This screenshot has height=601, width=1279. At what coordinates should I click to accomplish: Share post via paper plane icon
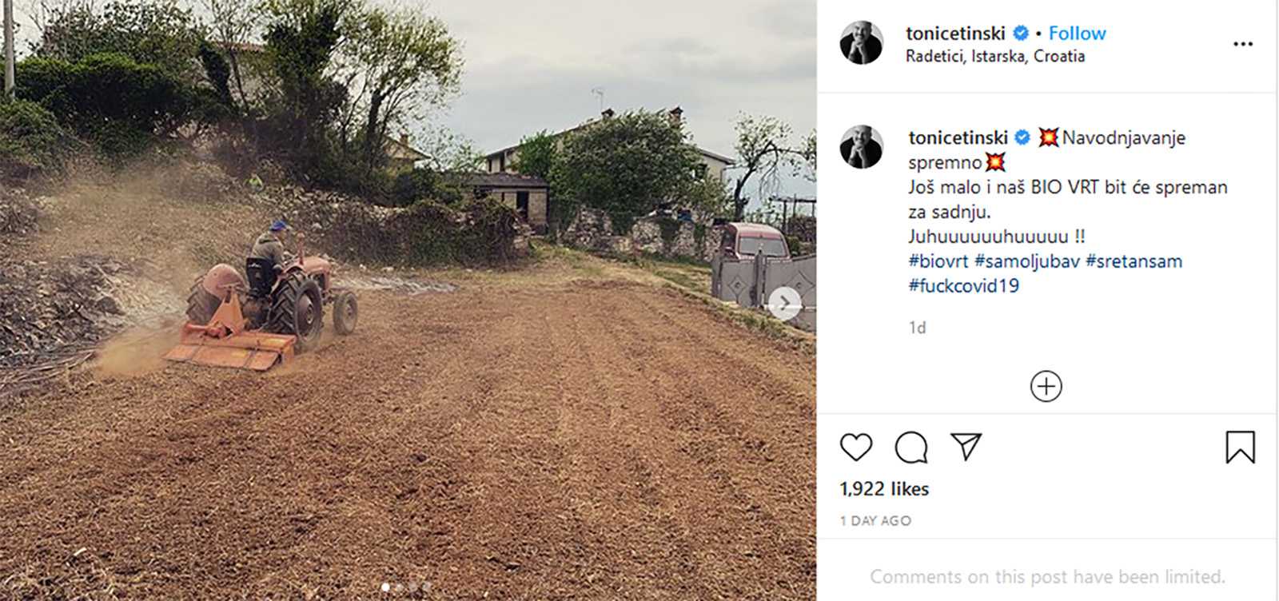966,446
